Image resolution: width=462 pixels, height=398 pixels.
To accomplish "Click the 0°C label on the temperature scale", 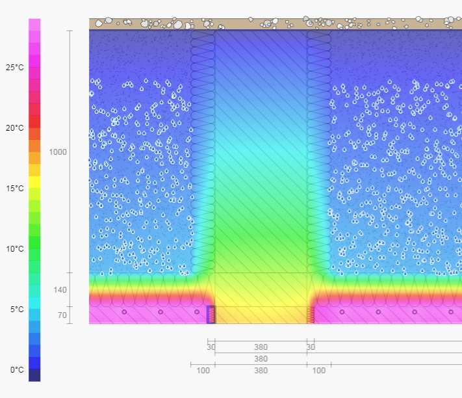I will click(17, 369).
